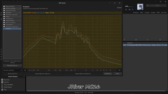Open the search field options arrow
This screenshot has width=168, height=94.
tap(148, 5)
